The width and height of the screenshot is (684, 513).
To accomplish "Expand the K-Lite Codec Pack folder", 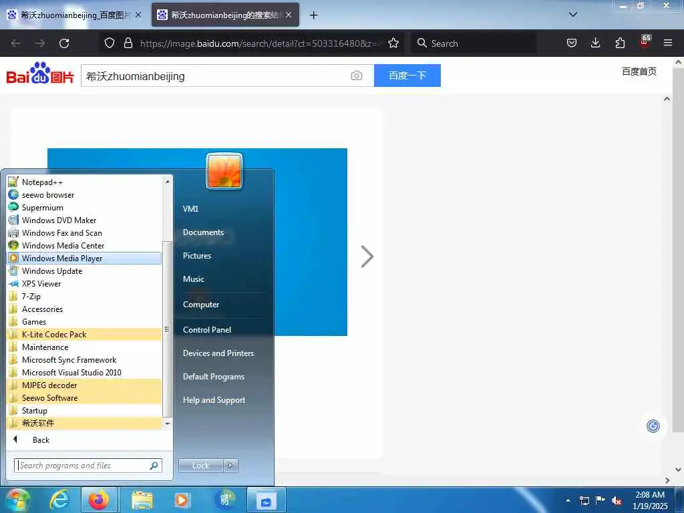I will click(84, 335).
